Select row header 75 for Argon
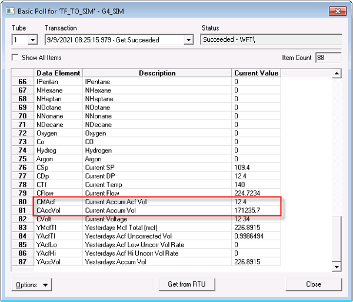 (22, 159)
